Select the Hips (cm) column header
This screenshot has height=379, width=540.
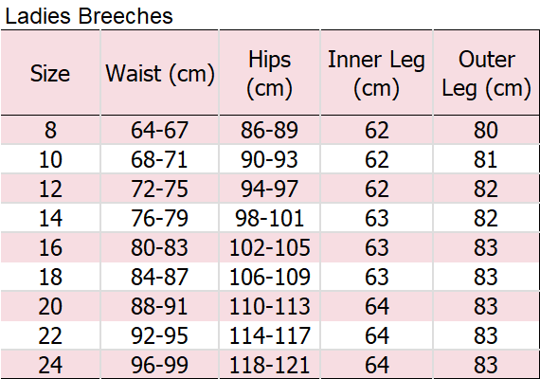(x=270, y=73)
